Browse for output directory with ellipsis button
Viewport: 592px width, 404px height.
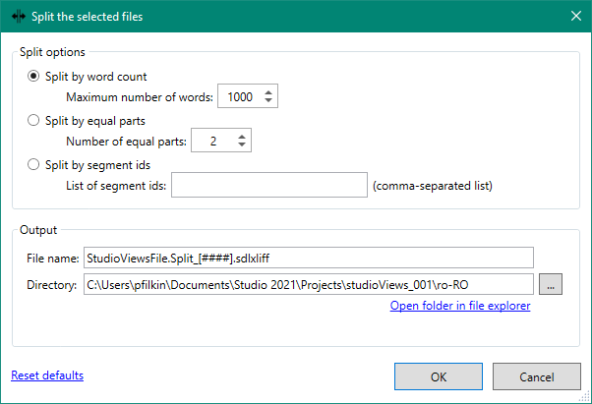[551, 284]
